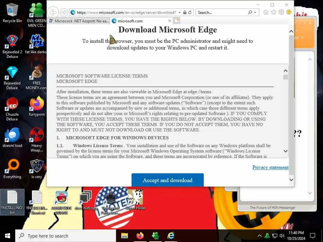Open File Explorer from the taskbar
The width and height of the screenshot is (323, 242).
tap(124, 236)
